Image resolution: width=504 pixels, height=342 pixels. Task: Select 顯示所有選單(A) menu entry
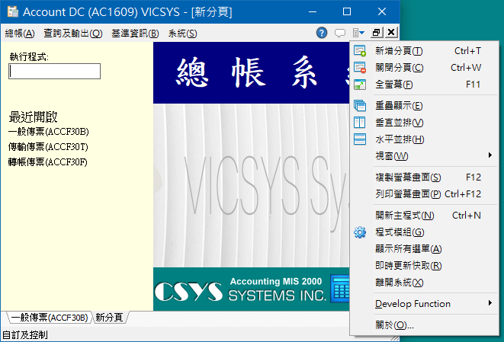[x=424, y=249]
